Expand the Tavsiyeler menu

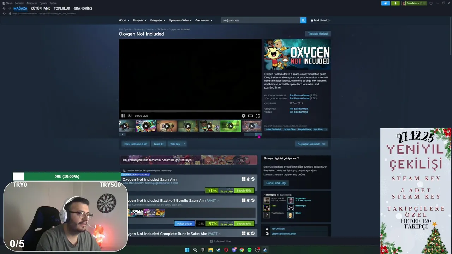pyautogui.click(x=139, y=20)
